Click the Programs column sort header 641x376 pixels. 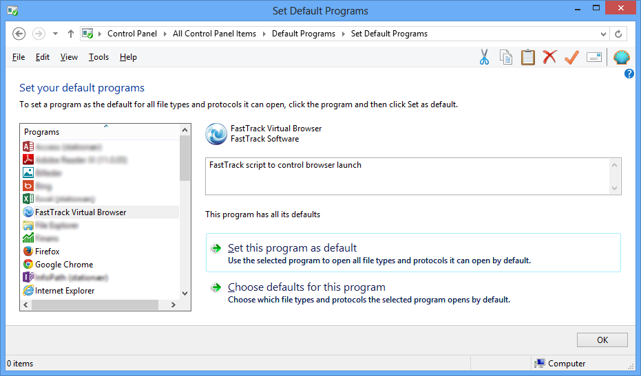100,132
